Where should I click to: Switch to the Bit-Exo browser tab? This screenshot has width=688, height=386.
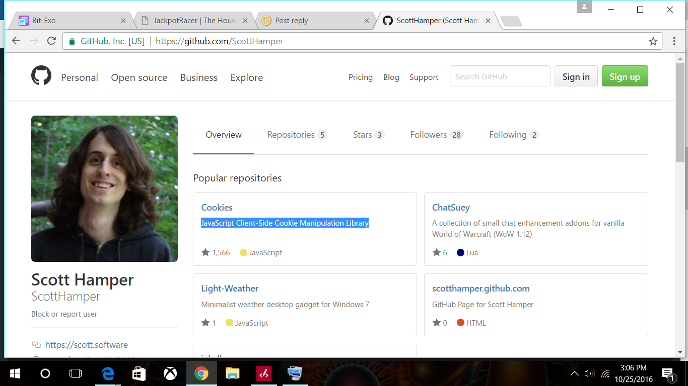71,21
